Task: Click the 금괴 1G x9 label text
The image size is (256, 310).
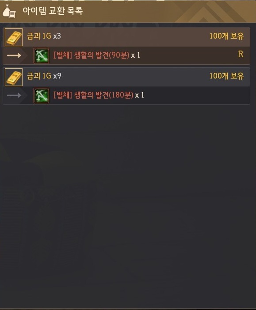Action: point(44,76)
